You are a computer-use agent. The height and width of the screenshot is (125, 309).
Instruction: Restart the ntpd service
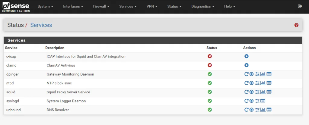tap(246, 83)
